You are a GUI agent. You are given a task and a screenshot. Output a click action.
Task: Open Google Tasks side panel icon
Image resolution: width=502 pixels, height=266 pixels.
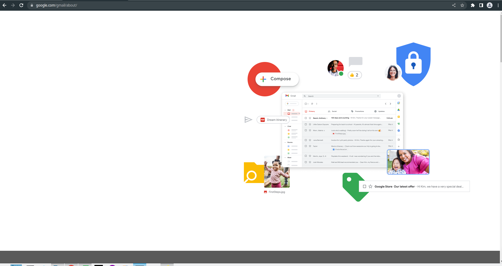pyautogui.click(x=399, y=131)
